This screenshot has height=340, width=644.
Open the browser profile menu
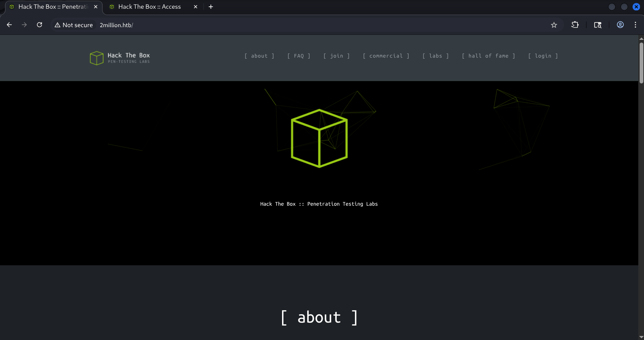[x=620, y=25]
